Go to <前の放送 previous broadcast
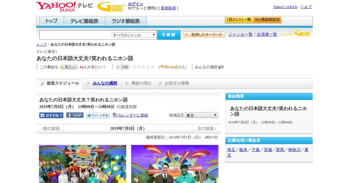 click(50, 128)
